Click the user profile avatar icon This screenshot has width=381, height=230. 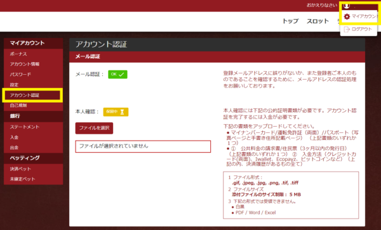click(x=347, y=6)
